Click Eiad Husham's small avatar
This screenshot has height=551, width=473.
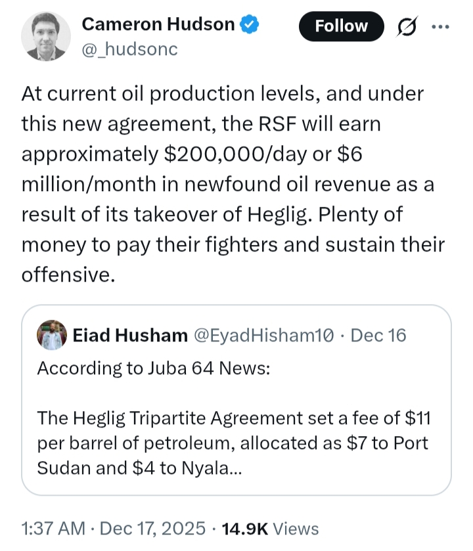[x=53, y=335]
